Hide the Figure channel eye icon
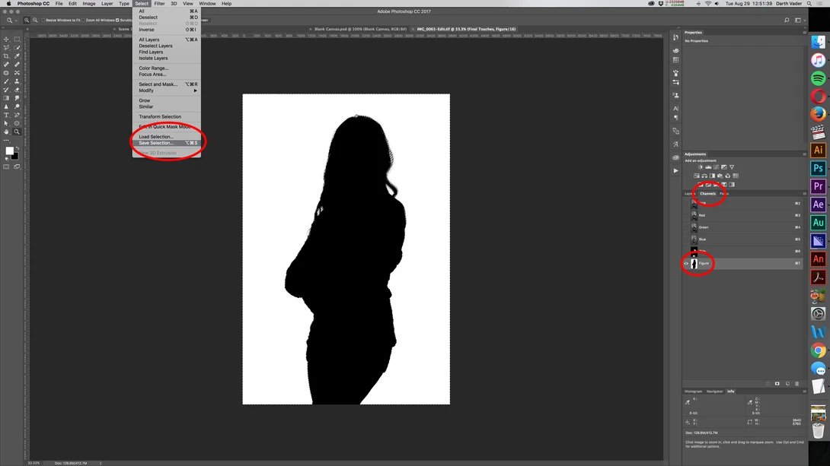Screen dimensions: 830x466 pyautogui.click(x=687, y=263)
